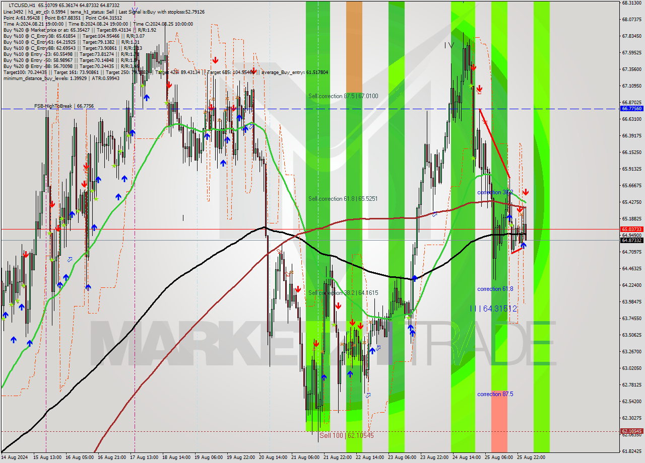
Task: Click the 17 Aug 13:00 time label
Action: click(144, 457)
